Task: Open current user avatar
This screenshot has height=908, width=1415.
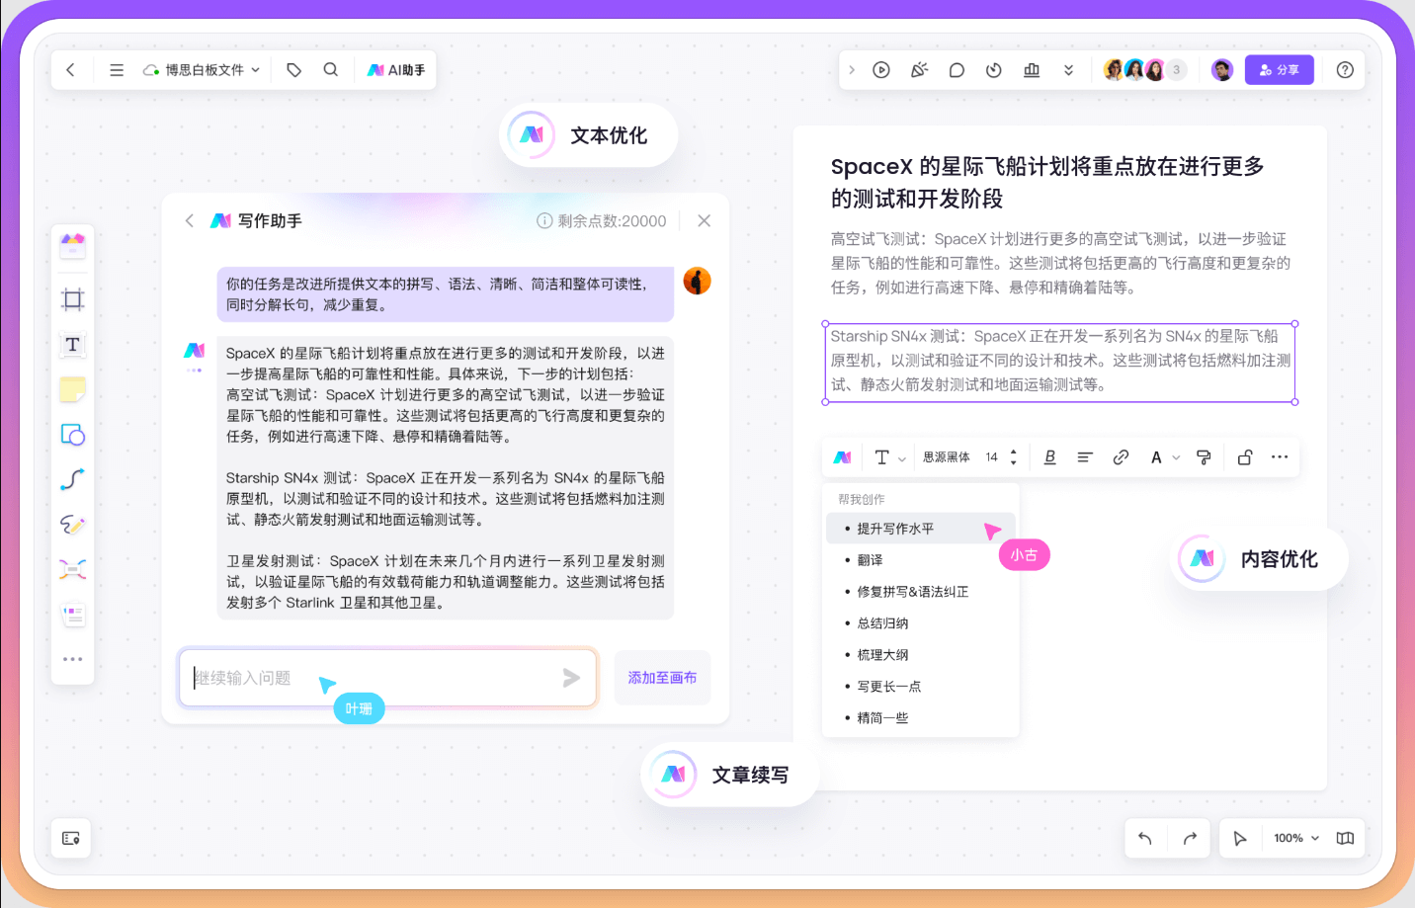Action: click(x=1222, y=70)
